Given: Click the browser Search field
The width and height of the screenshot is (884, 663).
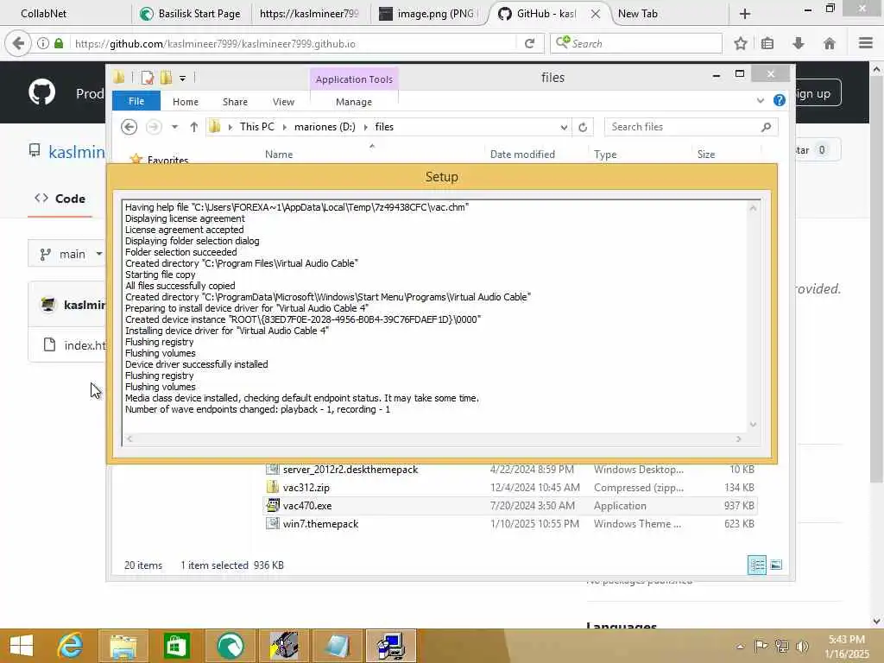Looking at the screenshot, I should click(x=636, y=43).
